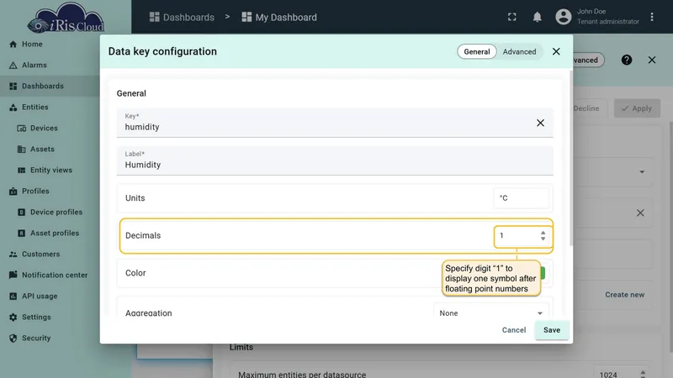Image resolution: width=673 pixels, height=378 pixels.
Task: Open Alarms in the sidebar
Action: [x=34, y=66]
